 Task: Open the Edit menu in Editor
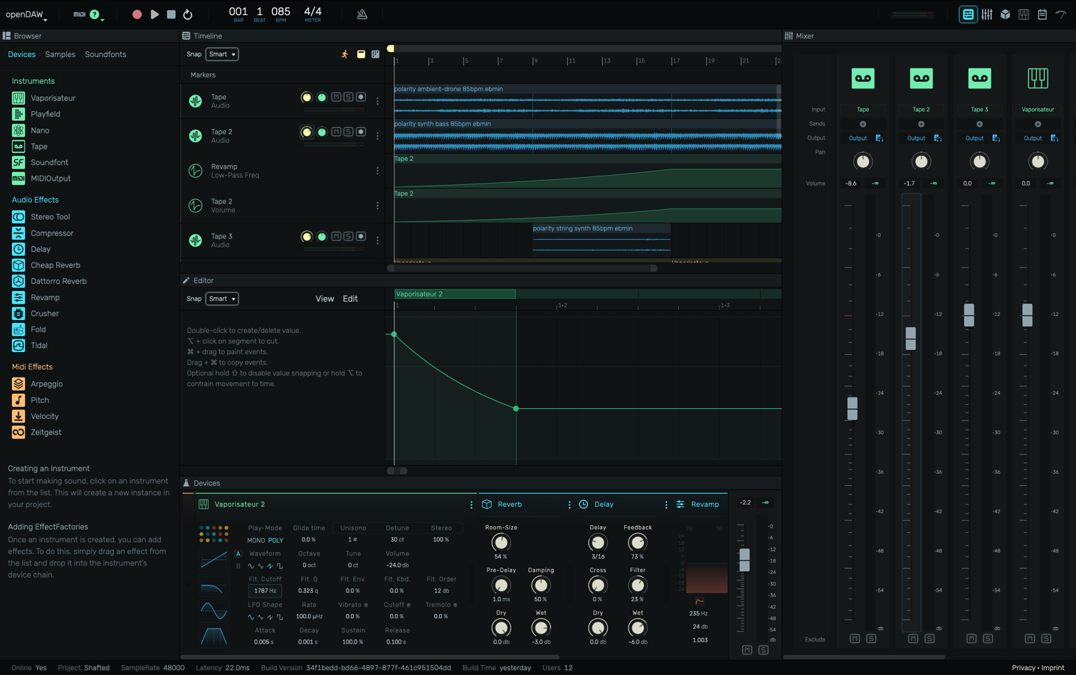coord(350,299)
